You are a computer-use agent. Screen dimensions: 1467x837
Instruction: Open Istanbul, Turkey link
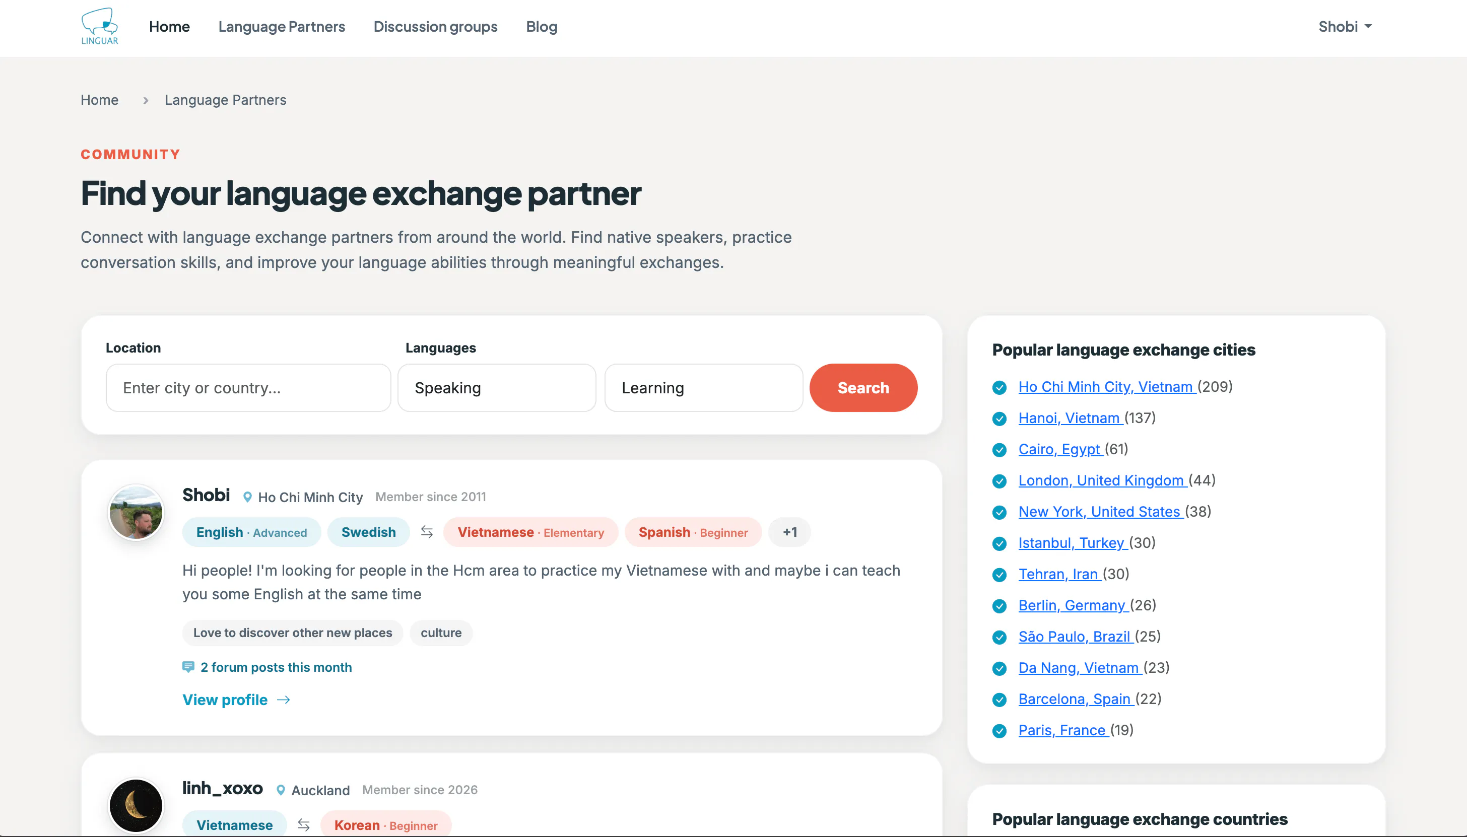tap(1073, 543)
